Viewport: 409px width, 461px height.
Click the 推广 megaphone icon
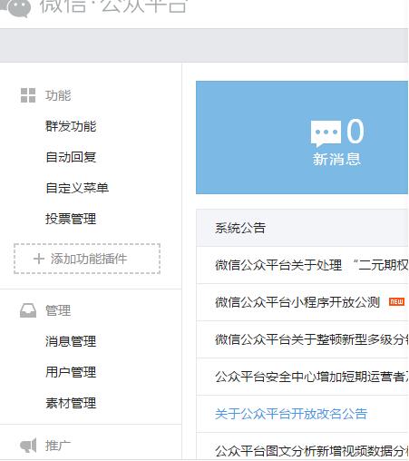pos(28,446)
